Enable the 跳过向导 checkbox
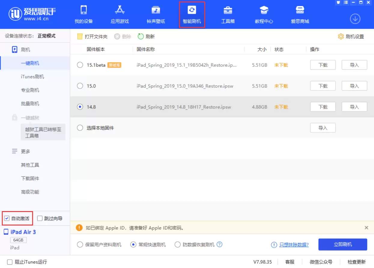 [40, 218]
